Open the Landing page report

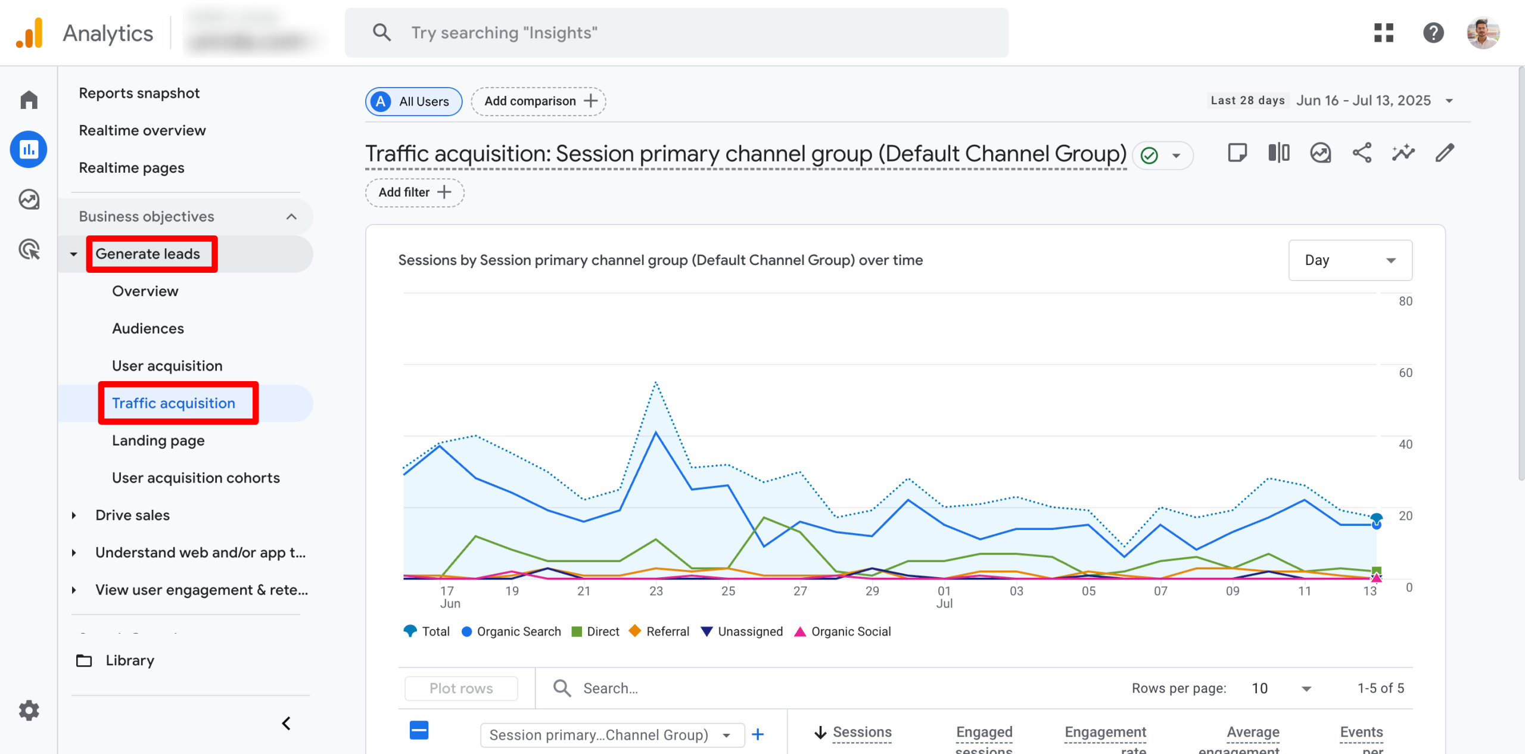pos(158,441)
